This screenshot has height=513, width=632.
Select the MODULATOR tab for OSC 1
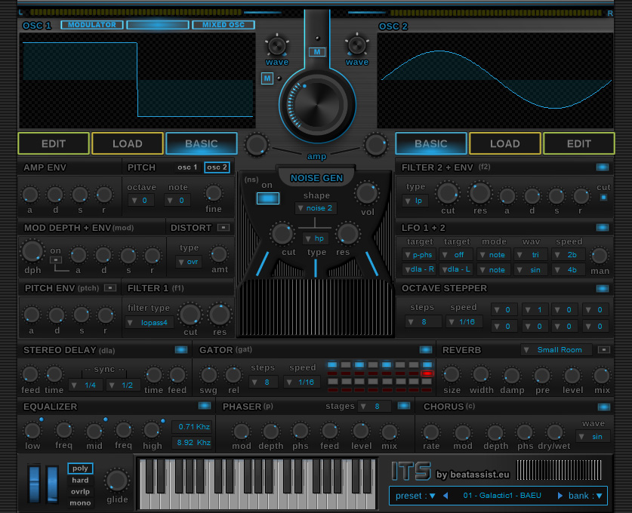(x=92, y=25)
